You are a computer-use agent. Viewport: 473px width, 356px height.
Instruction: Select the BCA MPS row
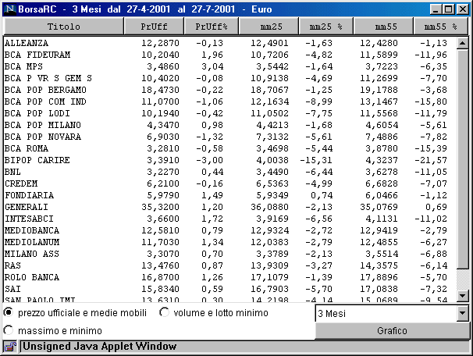click(x=229, y=66)
